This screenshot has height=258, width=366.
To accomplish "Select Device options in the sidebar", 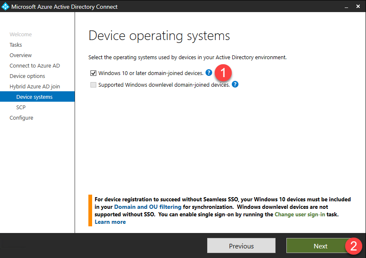I will pos(28,76).
